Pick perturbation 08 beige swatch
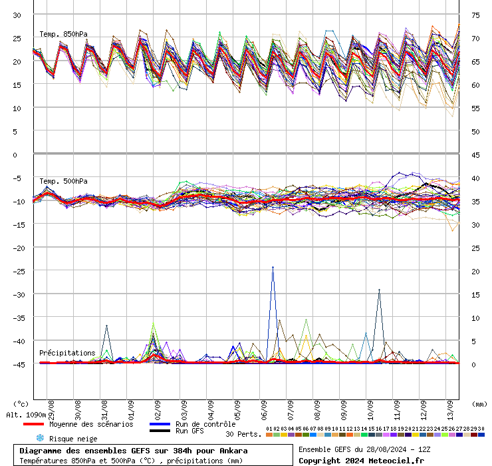492x466 pixels. click(x=320, y=435)
